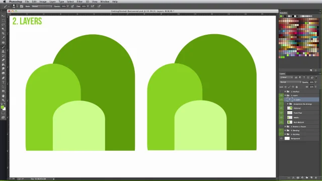Open the Window menu
The height and width of the screenshot is (181, 322).
(x=105, y=2)
